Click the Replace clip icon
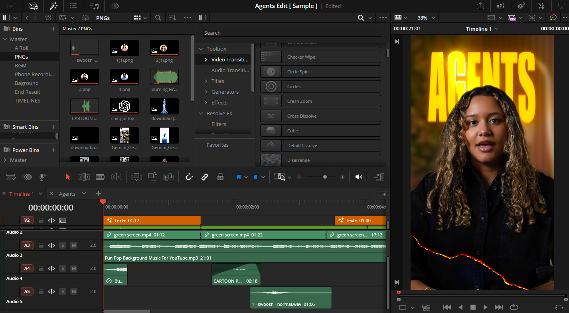569x313 pixels. click(168, 177)
